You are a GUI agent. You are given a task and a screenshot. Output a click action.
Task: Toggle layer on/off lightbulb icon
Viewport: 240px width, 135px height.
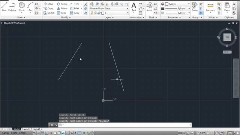[91, 13]
